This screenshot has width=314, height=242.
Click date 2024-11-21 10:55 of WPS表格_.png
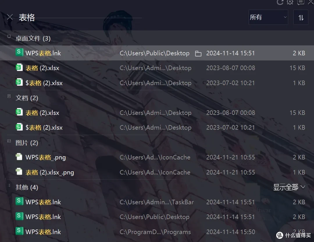(231, 157)
